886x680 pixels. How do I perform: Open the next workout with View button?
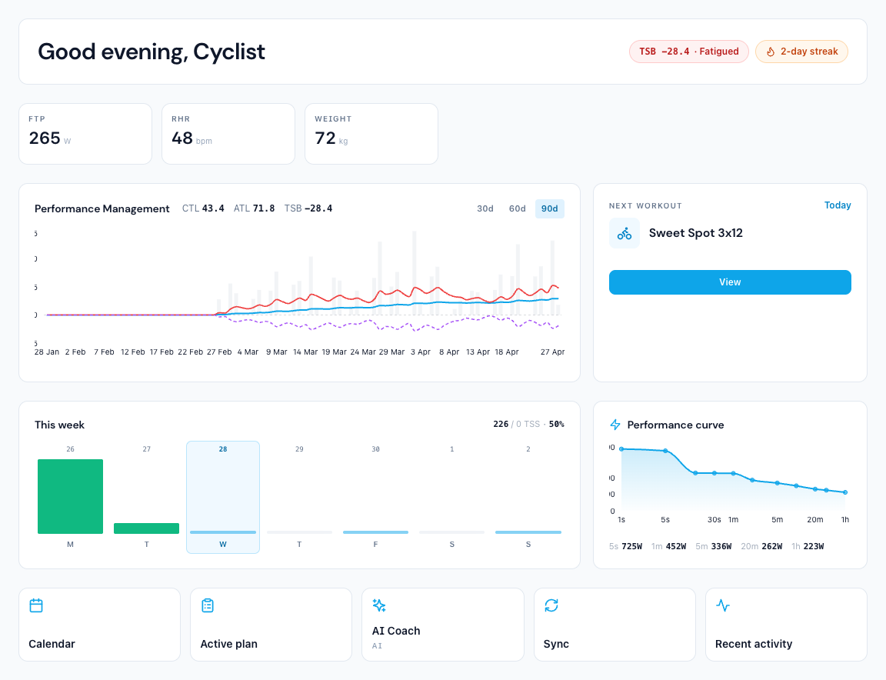(729, 282)
